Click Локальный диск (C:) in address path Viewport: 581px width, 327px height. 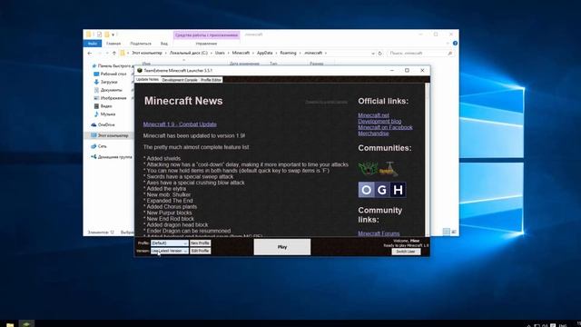189,53
